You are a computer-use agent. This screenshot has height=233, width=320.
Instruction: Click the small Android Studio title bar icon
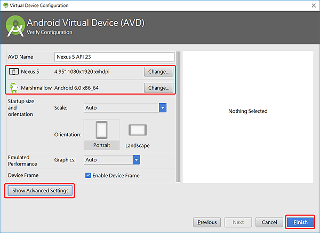point(6,5)
